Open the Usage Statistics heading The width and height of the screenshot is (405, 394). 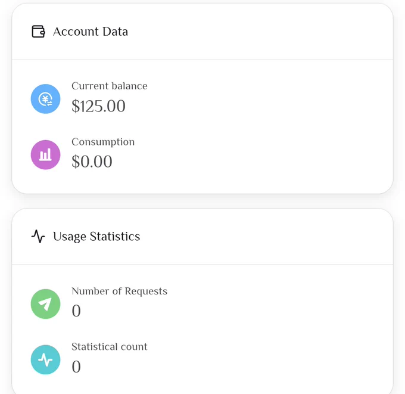(x=96, y=237)
